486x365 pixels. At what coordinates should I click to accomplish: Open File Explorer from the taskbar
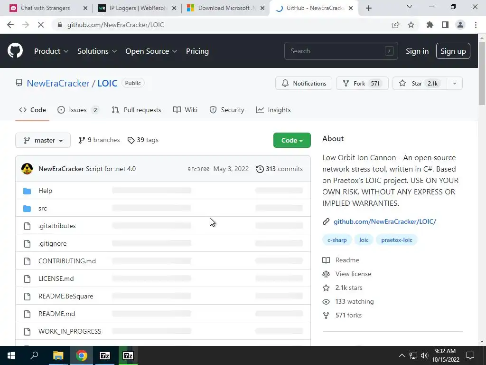point(58,355)
